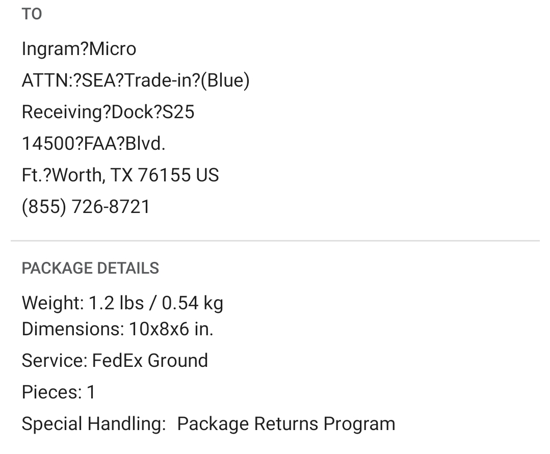The image size is (550, 454).
Task: Click the Pieces: 1 line
Action: coord(59,392)
